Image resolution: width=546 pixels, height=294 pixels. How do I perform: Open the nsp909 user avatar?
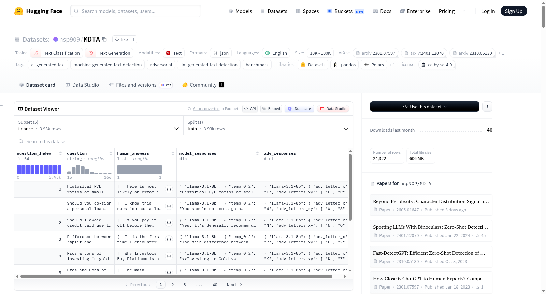pos(56,39)
